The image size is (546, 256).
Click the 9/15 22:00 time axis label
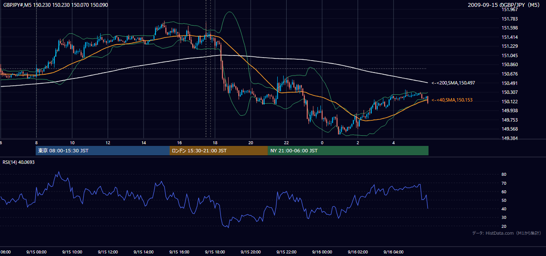(286, 252)
